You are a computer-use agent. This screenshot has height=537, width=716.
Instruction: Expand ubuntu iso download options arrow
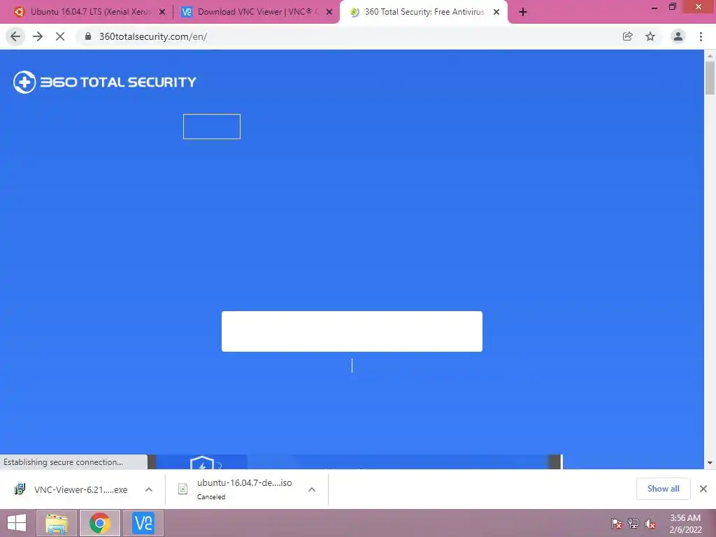(312, 489)
